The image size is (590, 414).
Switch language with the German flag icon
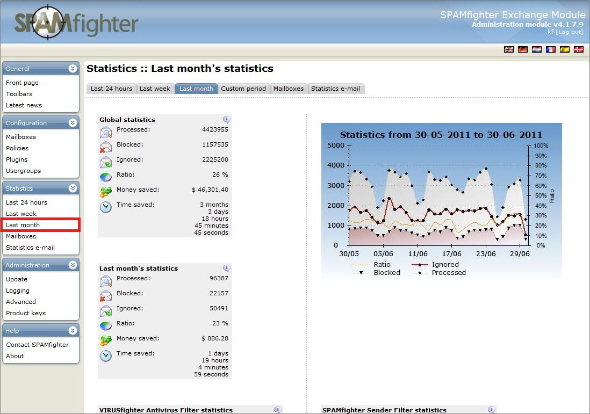tap(523, 49)
